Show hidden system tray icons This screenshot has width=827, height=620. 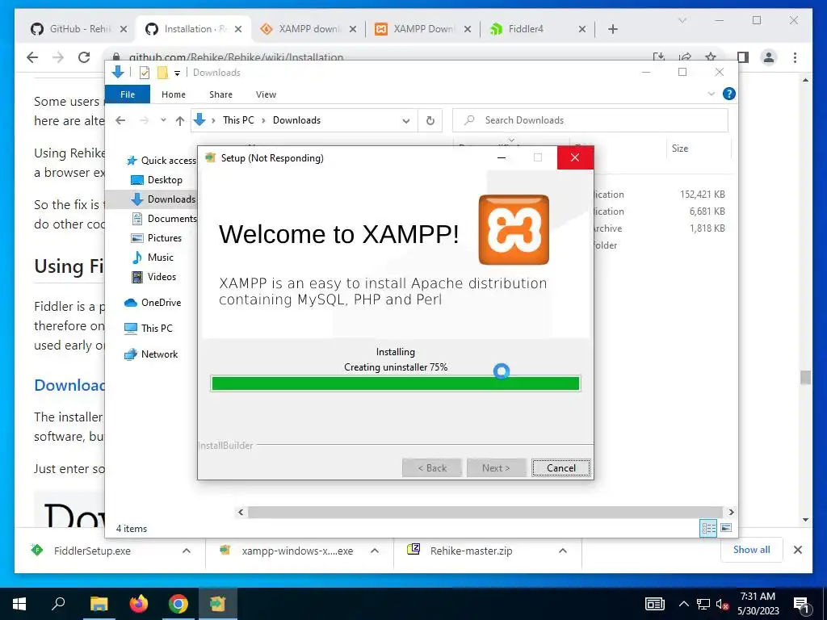coord(684,604)
